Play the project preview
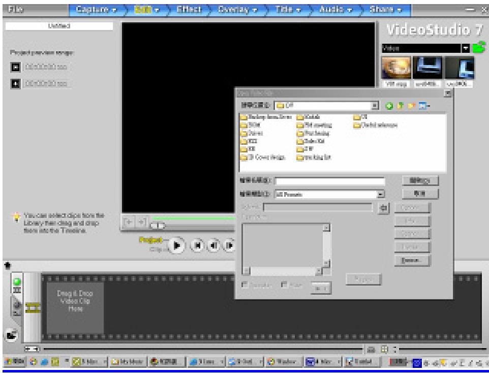 [176, 245]
